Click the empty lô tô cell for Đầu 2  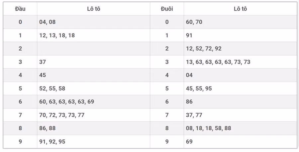pyautogui.click(x=93, y=49)
